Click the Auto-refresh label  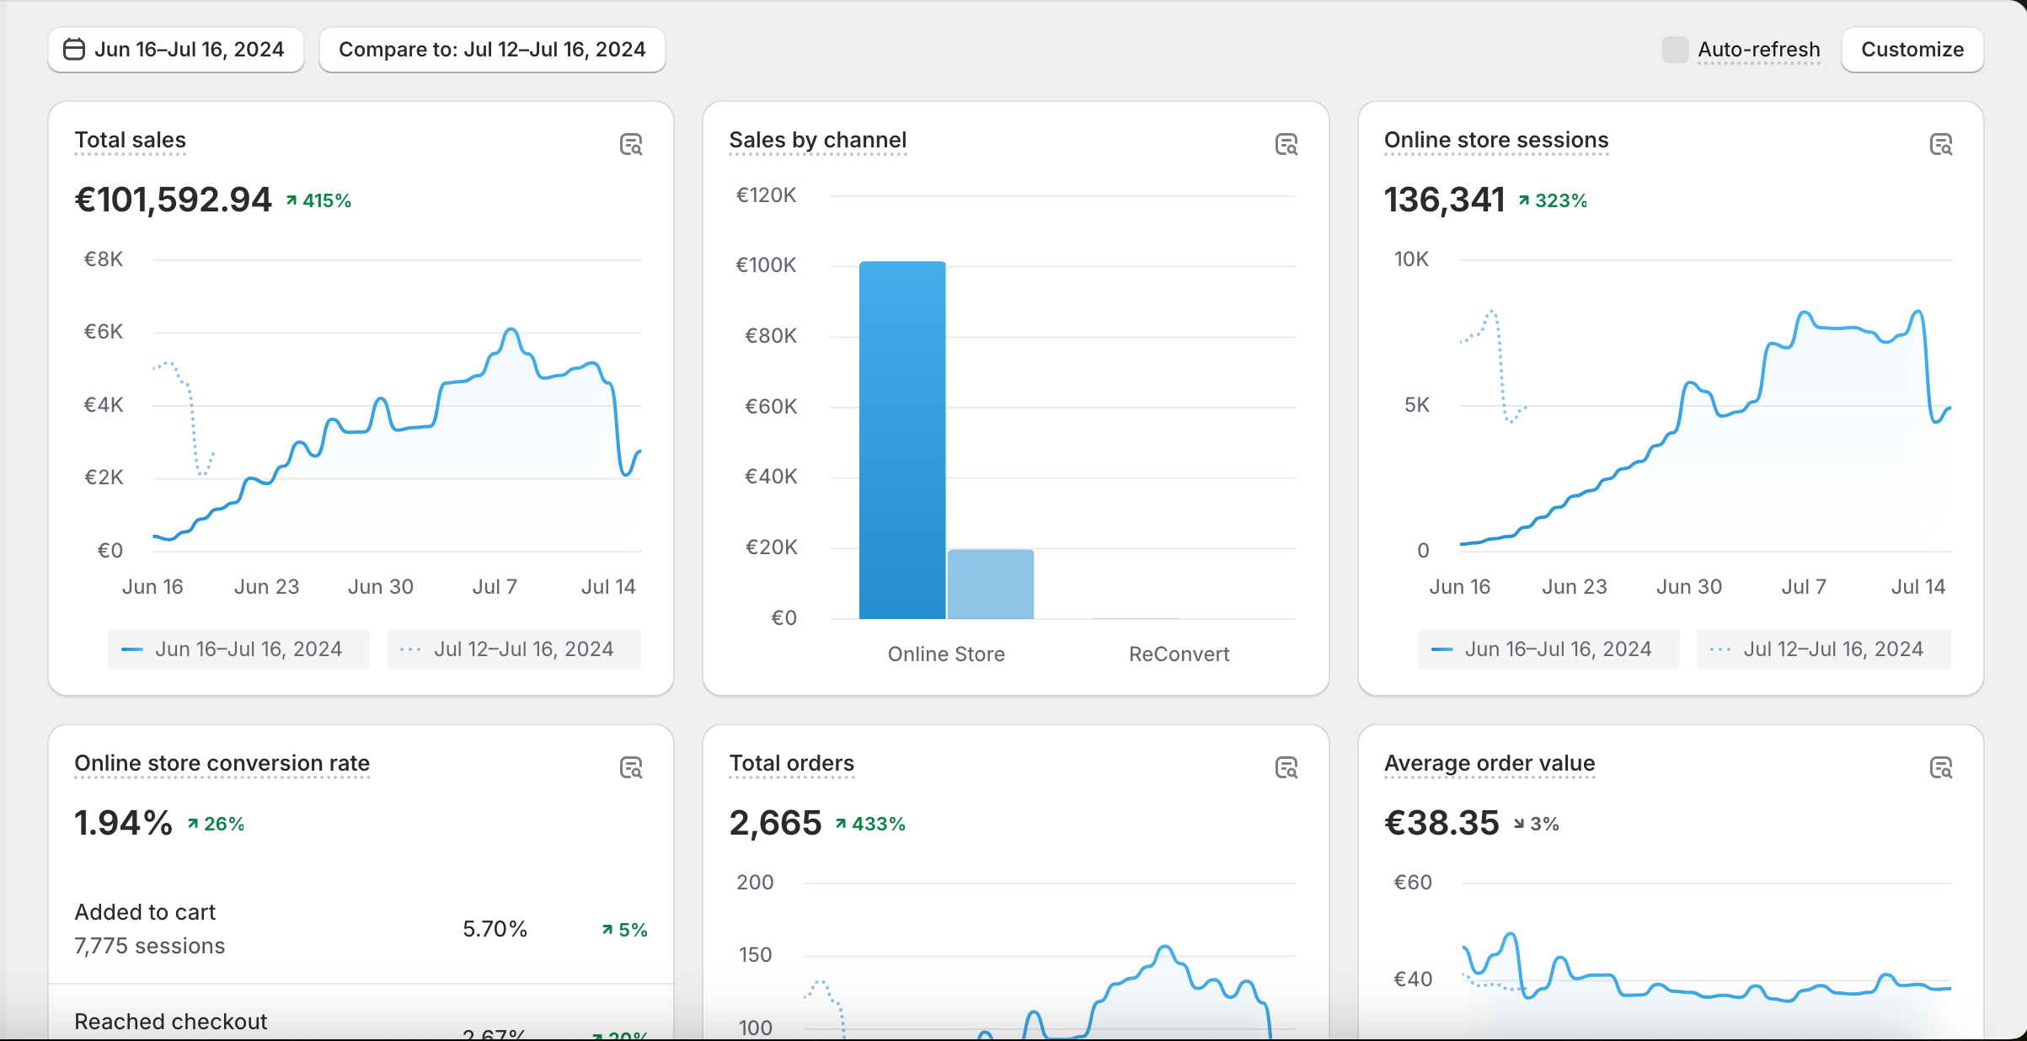tap(1759, 50)
